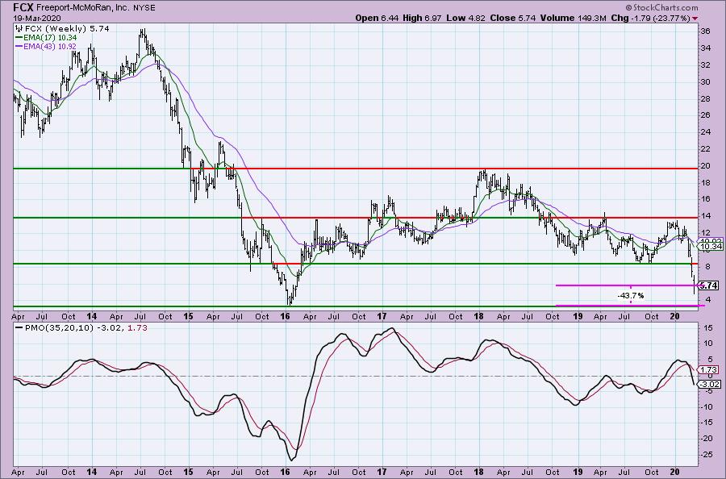726x479 pixels.
Task: Click the 1.73 signal tag on PMO axis
Action: (x=708, y=370)
